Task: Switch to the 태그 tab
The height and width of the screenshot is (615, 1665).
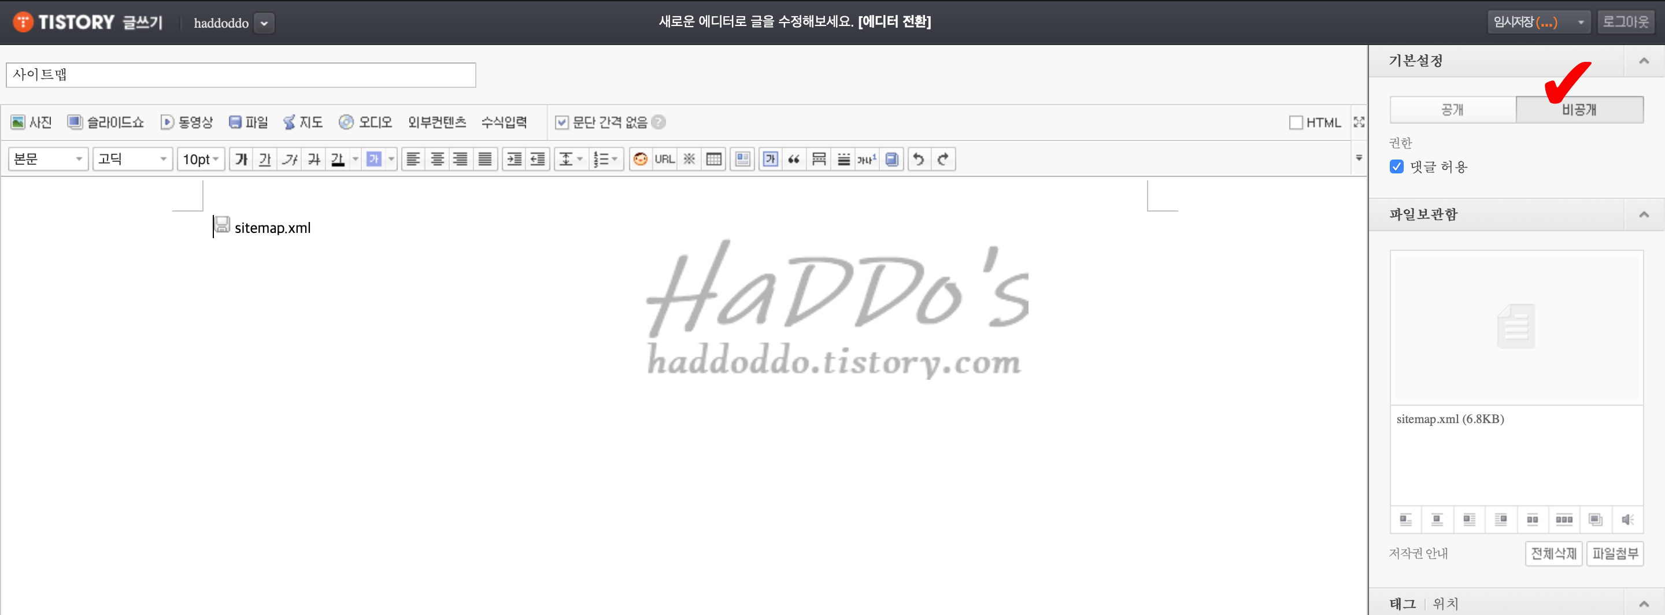Action: coord(1402,603)
